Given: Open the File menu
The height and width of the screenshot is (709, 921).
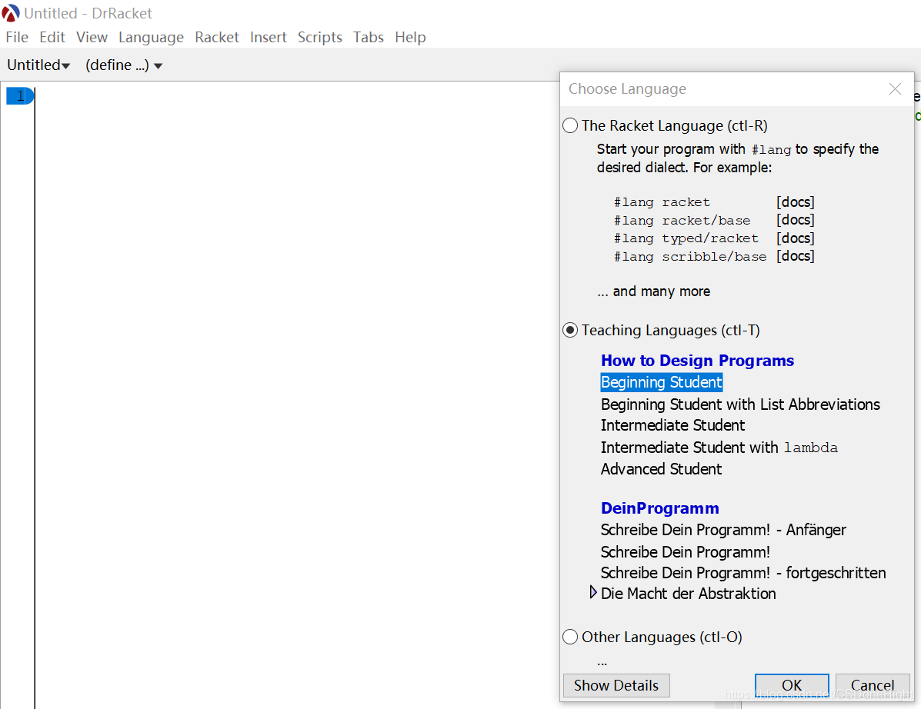Looking at the screenshot, I should coord(16,37).
